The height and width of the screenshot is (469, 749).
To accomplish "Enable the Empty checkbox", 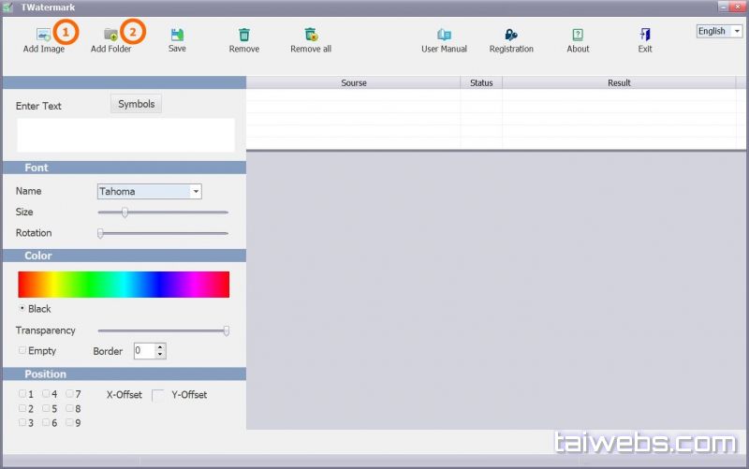I will coord(22,350).
